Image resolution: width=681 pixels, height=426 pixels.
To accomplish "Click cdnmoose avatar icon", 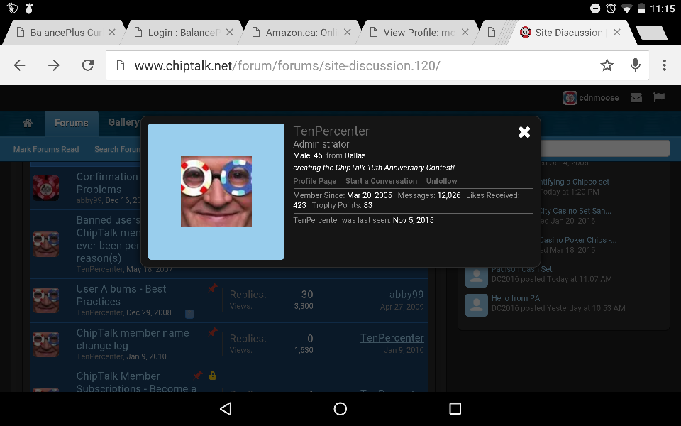I will pos(570,98).
